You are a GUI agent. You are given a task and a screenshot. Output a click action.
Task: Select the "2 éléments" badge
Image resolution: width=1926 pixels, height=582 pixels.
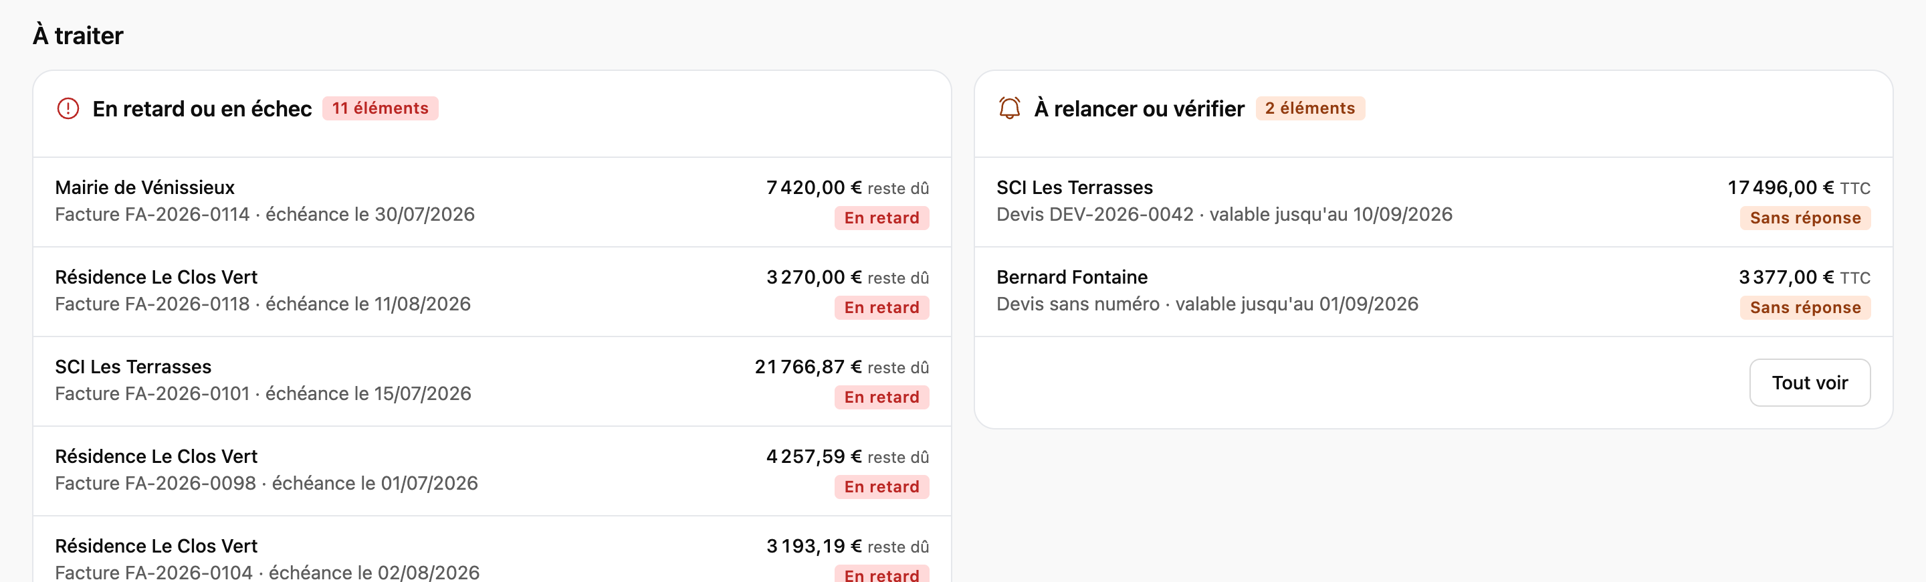click(x=1310, y=108)
